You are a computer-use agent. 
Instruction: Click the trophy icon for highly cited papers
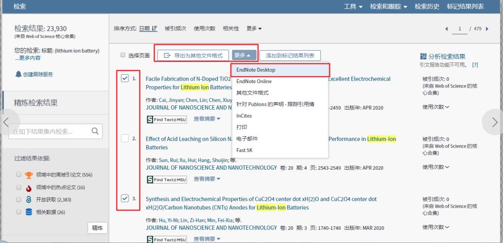(x=29, y=175)
